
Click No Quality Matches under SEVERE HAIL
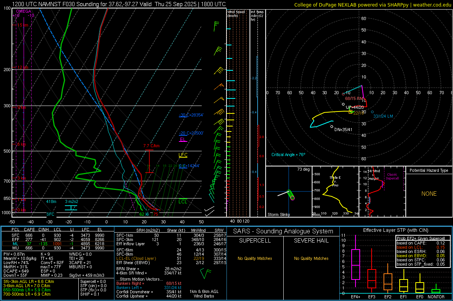coord(311,258)
